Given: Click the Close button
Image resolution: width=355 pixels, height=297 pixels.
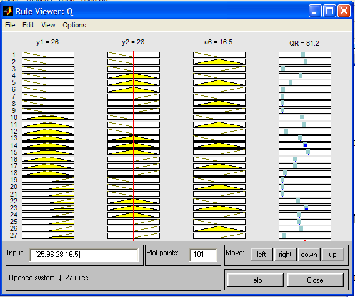Looking at the screenshot, I should click(x=316, y=280).
